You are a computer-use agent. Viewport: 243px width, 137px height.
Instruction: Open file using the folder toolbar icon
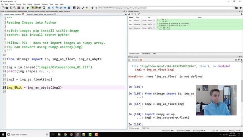(x=7, y=8)
